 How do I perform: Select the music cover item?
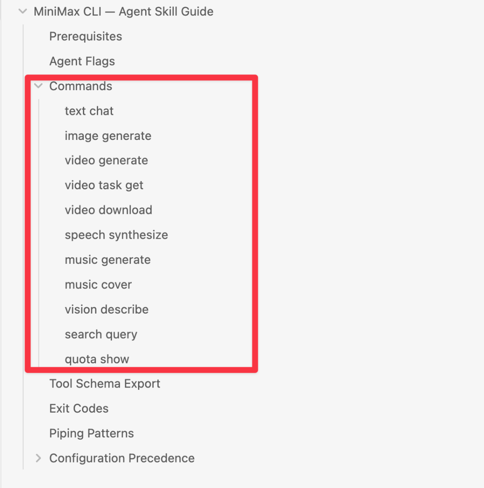[x=98, y=284]
